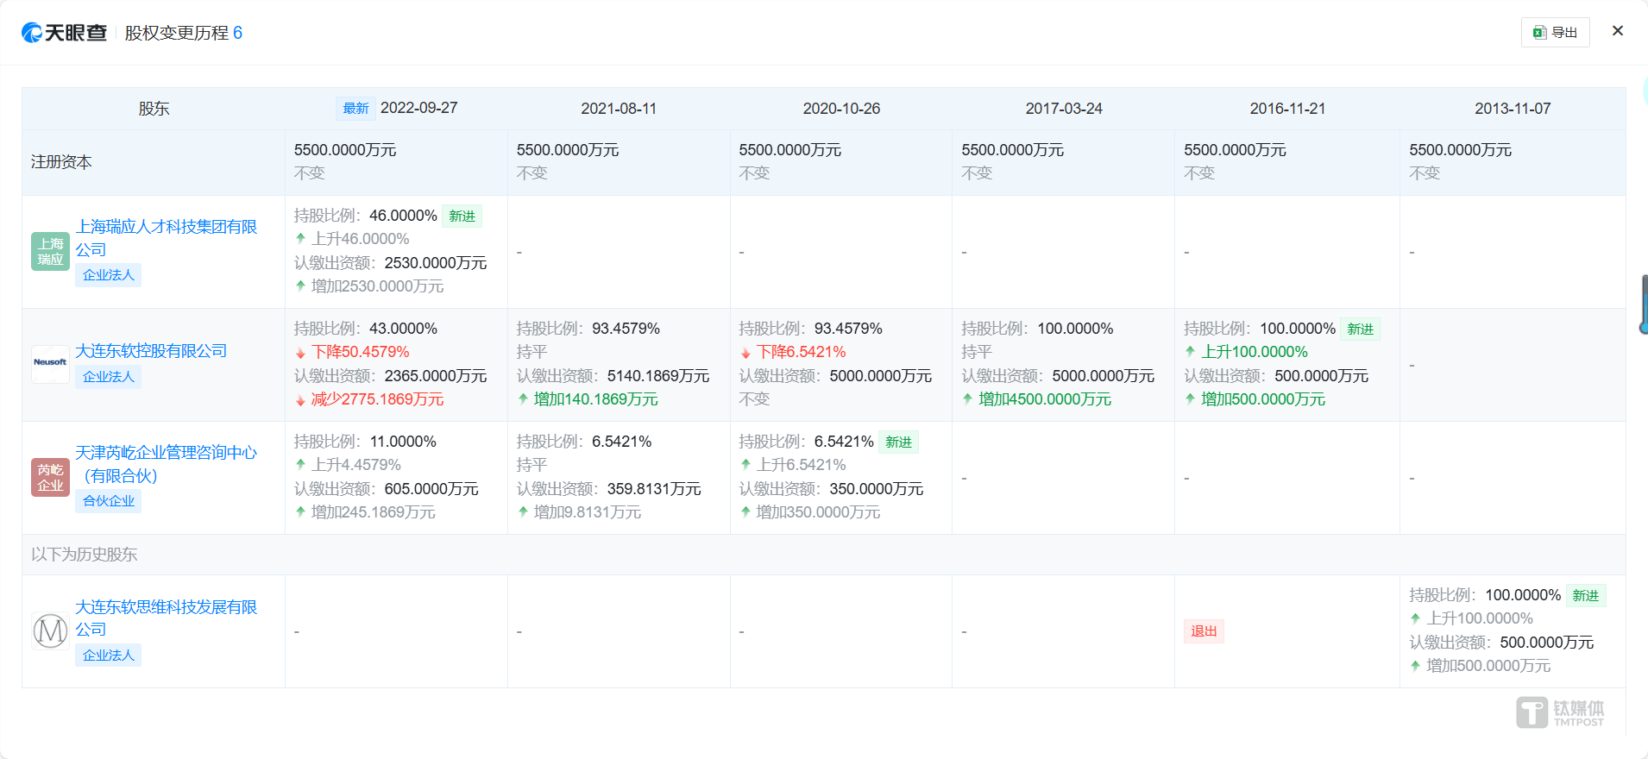
Task: Click the 减少2775.1869万元 value
Action: (x=377, y=399)
